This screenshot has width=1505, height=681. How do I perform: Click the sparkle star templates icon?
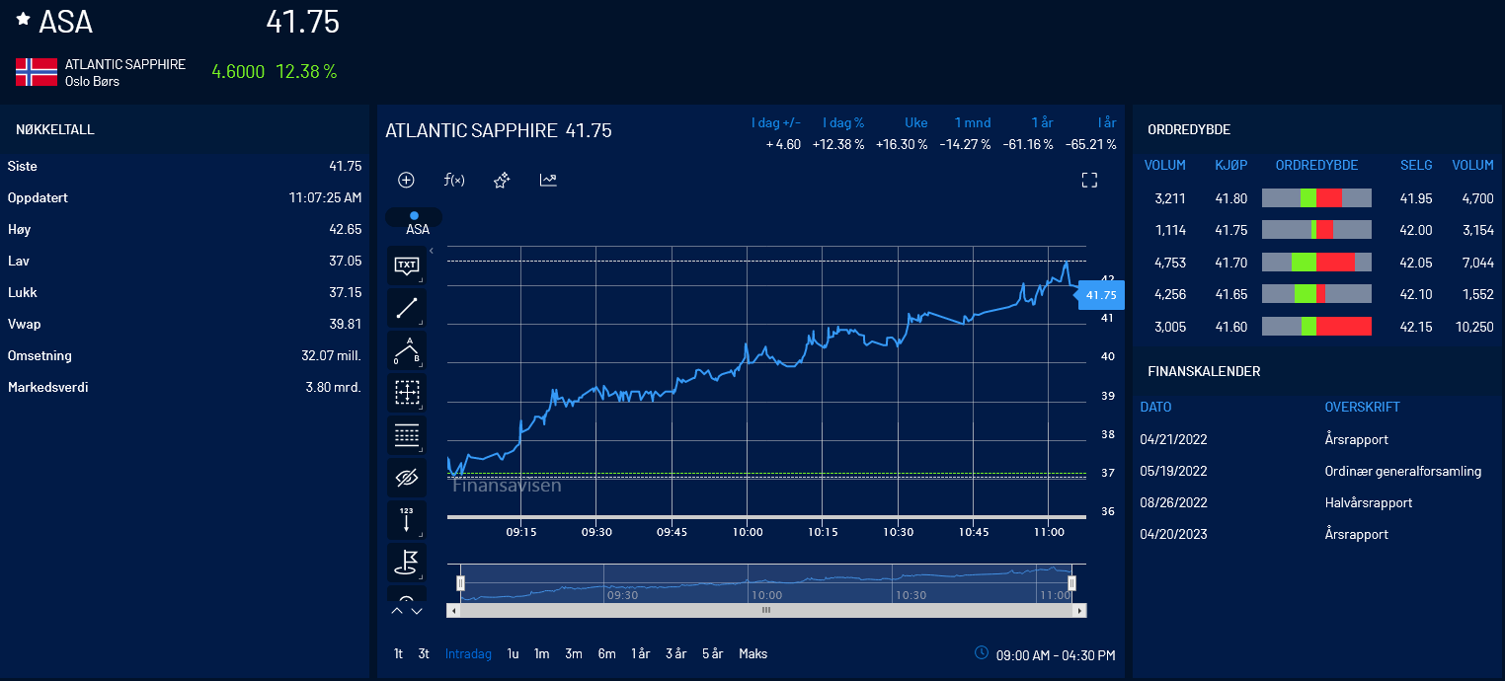502,180
